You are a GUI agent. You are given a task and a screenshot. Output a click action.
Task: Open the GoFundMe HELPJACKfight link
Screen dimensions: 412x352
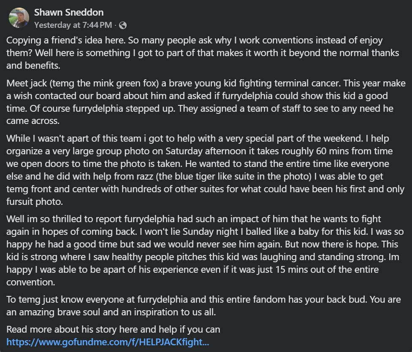(x=108, y=341)
